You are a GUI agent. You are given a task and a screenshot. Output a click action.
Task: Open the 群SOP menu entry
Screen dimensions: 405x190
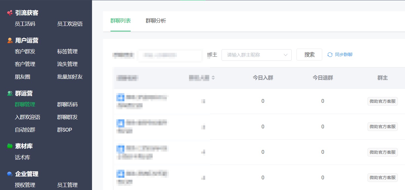tap(64, 130)
